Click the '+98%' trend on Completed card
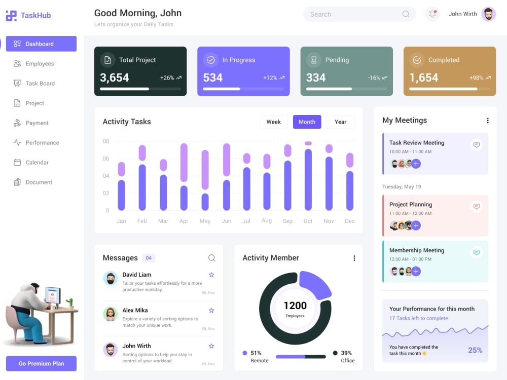507x380 pixels. (x=480, y=78)
